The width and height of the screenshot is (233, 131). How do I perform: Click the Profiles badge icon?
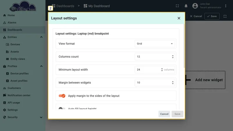[4, 66]
